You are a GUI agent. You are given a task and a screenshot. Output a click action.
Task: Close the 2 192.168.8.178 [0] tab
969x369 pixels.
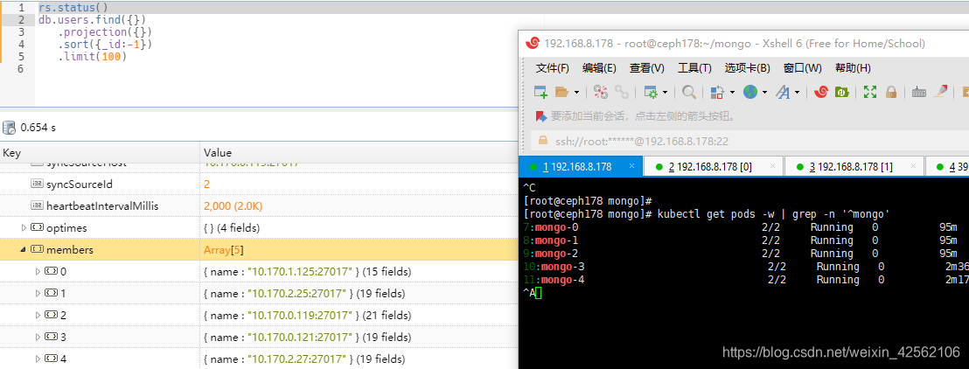(772, 165)
